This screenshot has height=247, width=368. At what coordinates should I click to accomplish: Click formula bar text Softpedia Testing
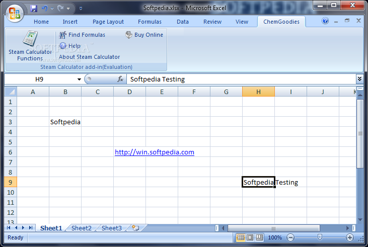(158, 79)
